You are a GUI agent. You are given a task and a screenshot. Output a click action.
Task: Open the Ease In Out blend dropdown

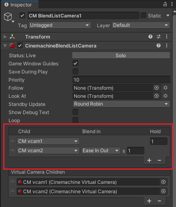[x=101, y=151]
